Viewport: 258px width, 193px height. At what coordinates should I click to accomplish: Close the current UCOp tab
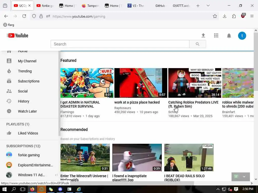(x=29, y=6)
